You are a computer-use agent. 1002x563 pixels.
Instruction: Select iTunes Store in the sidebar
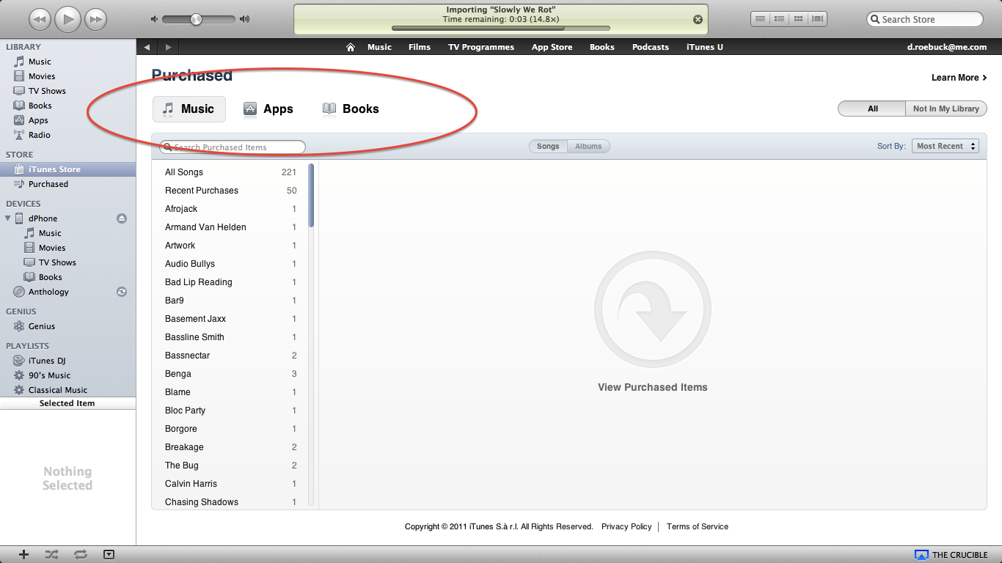pyautogui.click(x=67, y=169)
